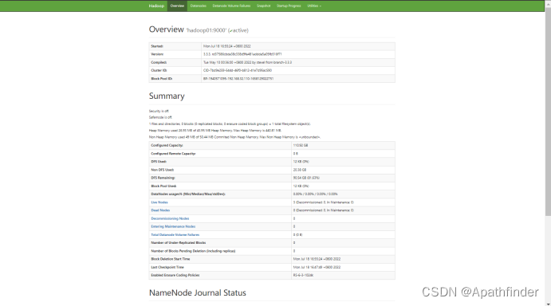Click the Overview page heading

(166, 29)
